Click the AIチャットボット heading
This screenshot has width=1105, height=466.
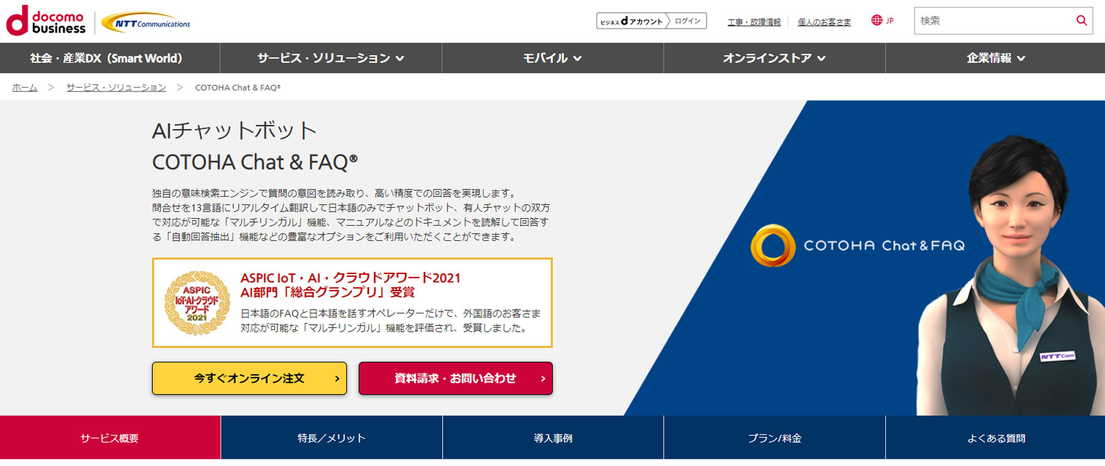pos(235,131)
